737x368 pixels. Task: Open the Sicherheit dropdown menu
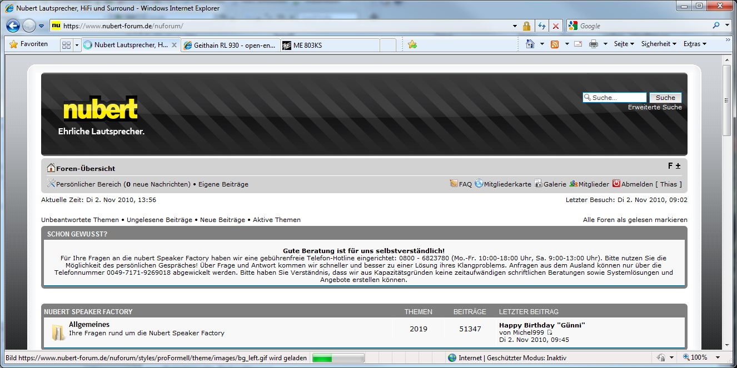click(659, 44)
